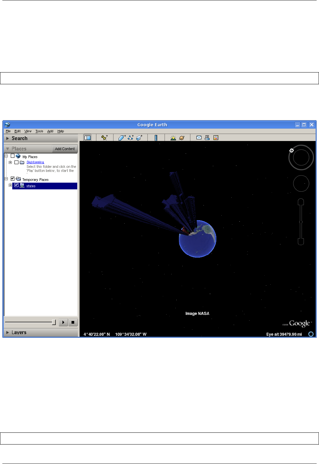The image size is (319, 464).
Task: Check the My Places checkbox
Action: [12, 156]
